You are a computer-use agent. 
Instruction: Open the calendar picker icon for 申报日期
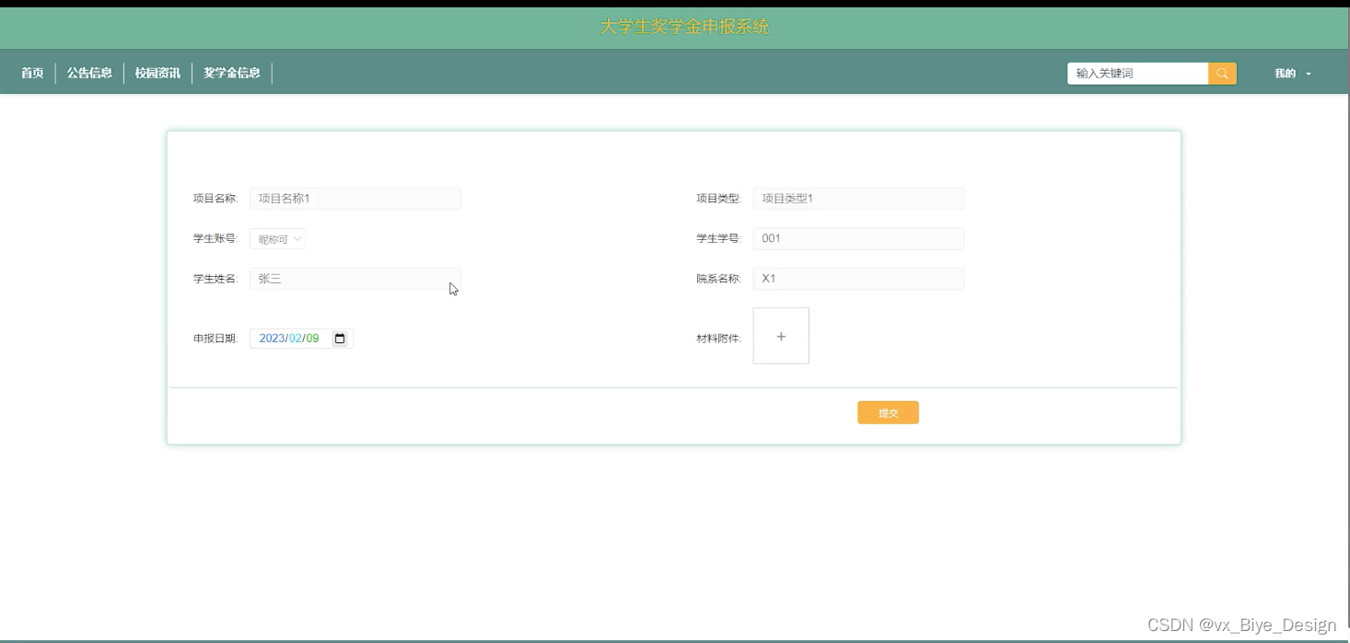pos(340,339)
